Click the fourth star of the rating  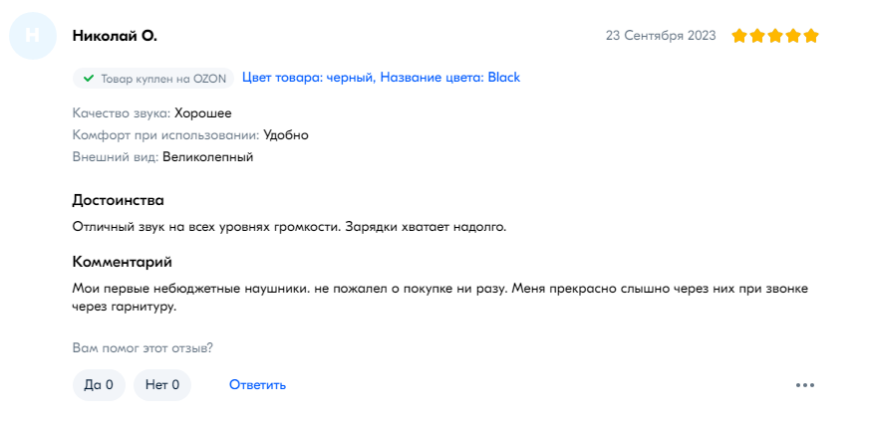click(792, 36)
